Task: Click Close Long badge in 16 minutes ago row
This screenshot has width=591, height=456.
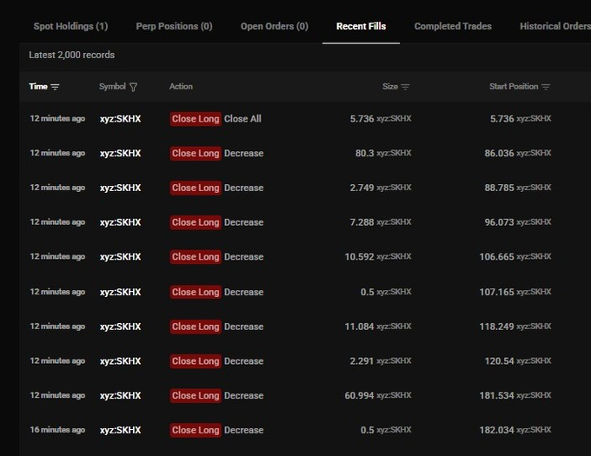Action: (x=196, y=431)
